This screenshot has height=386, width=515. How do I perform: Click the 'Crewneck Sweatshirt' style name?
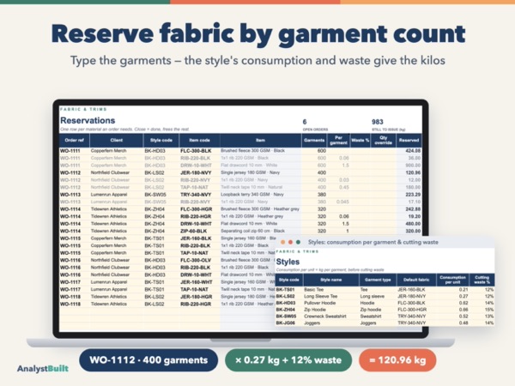pyautogui.click(x=324, y=316)
